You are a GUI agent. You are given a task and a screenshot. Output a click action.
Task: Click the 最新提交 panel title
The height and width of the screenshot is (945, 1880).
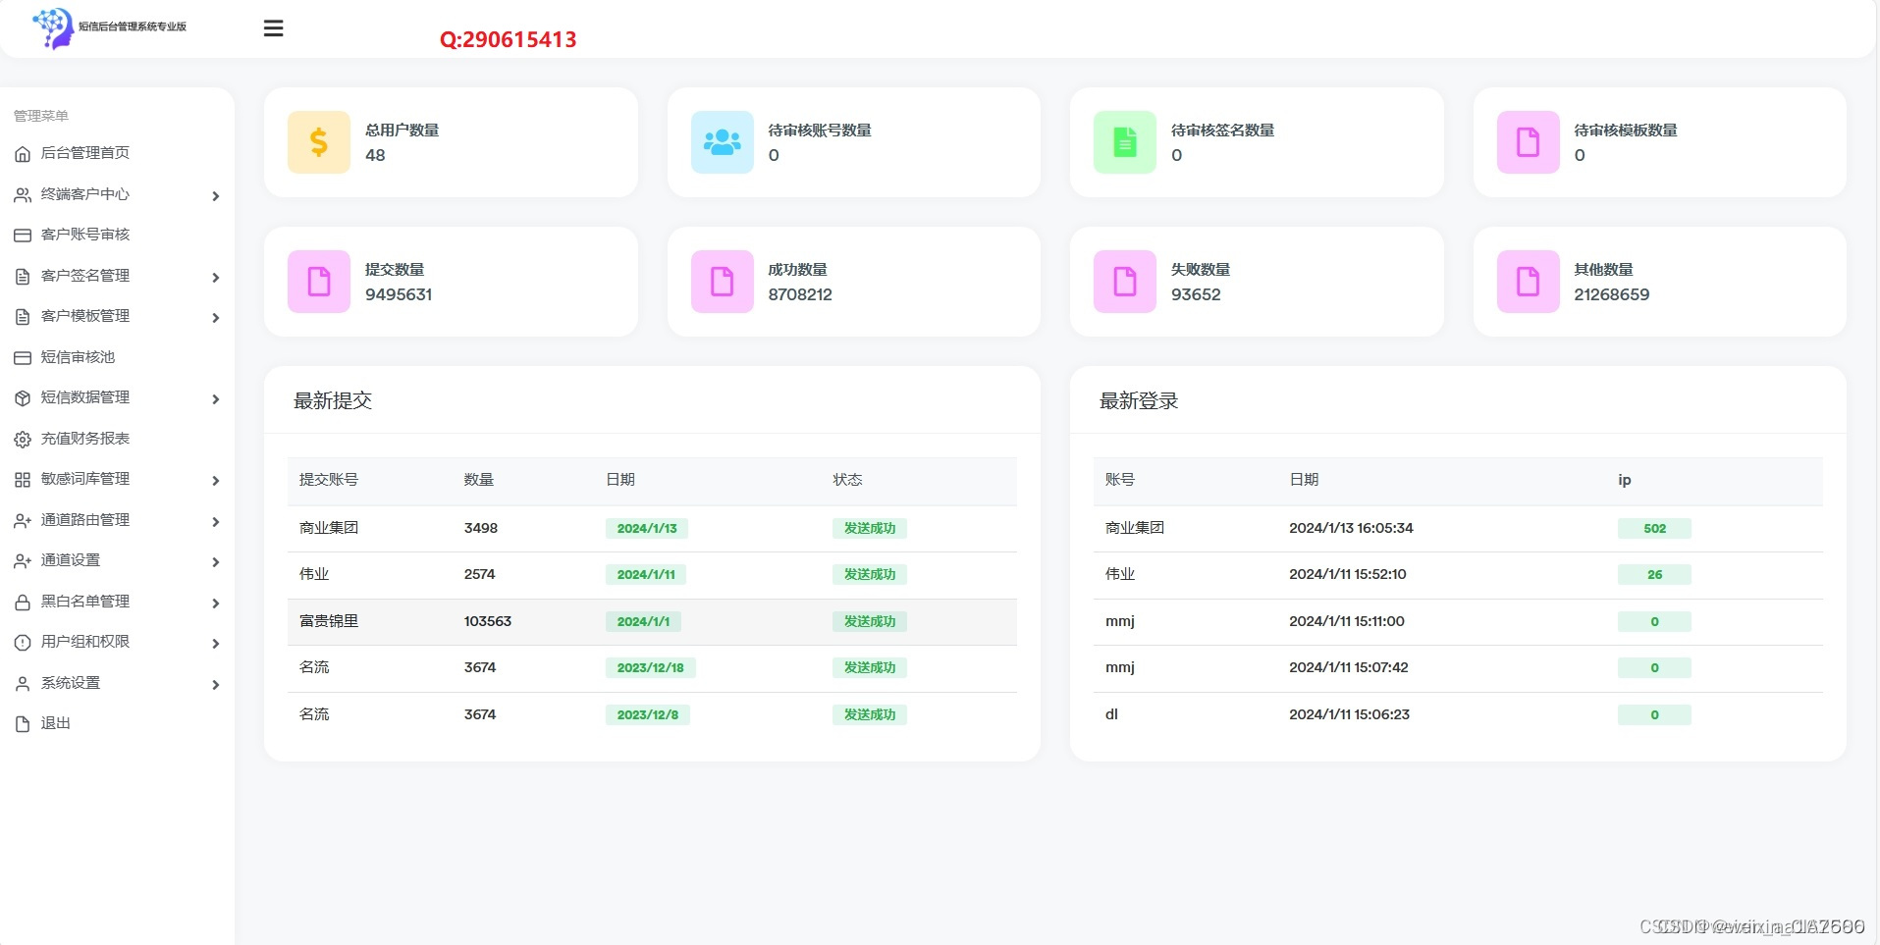tap(333, 400)
